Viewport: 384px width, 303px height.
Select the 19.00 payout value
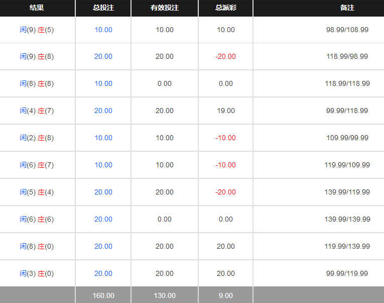coord(226,111)
